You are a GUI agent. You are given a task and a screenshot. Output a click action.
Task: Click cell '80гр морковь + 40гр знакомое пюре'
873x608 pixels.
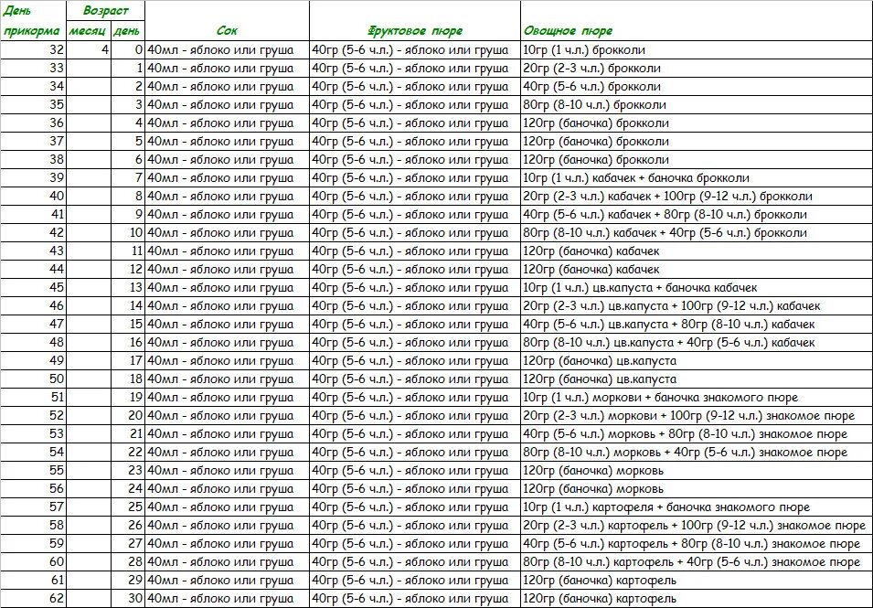point(697,452)
